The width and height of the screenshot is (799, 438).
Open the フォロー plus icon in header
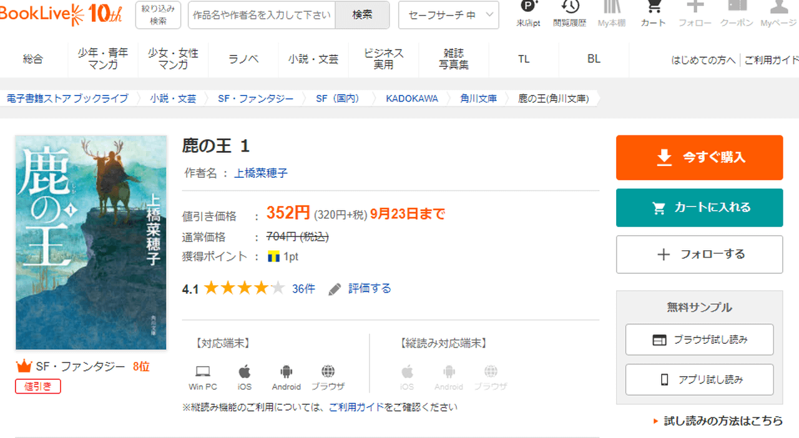695,12
